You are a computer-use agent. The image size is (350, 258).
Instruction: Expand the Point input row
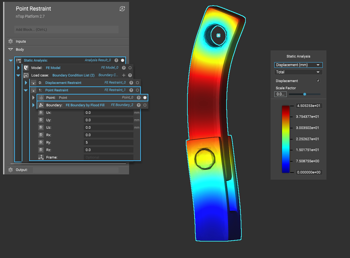click(x=34, y=98)
